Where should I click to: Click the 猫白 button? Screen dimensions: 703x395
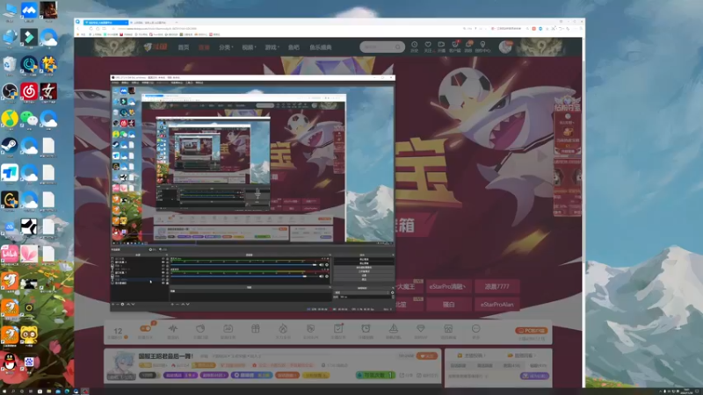pos(448,305)
